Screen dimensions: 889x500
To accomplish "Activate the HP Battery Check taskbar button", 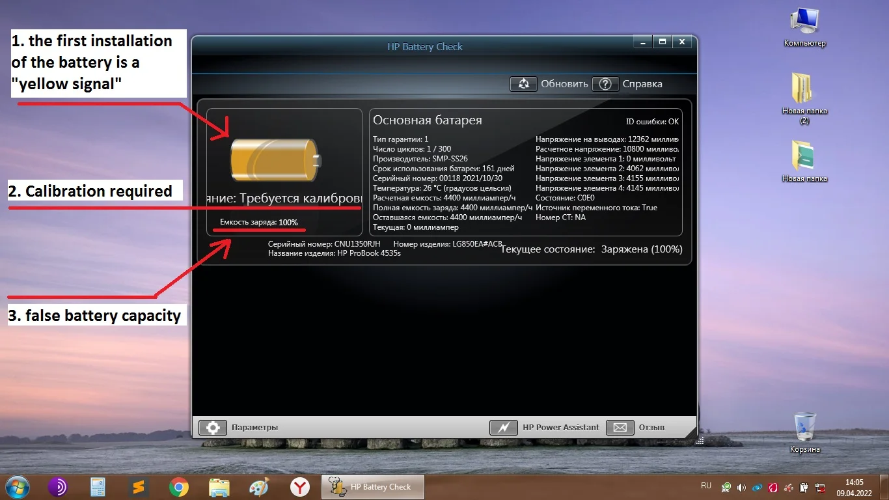I will coord(373,487).
